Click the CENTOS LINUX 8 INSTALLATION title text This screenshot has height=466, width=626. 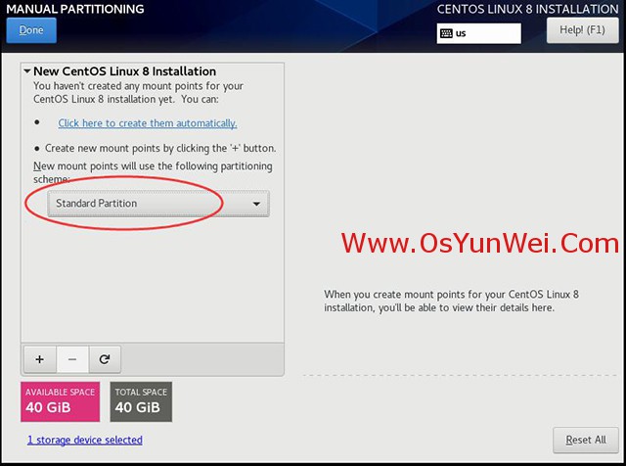527,9
